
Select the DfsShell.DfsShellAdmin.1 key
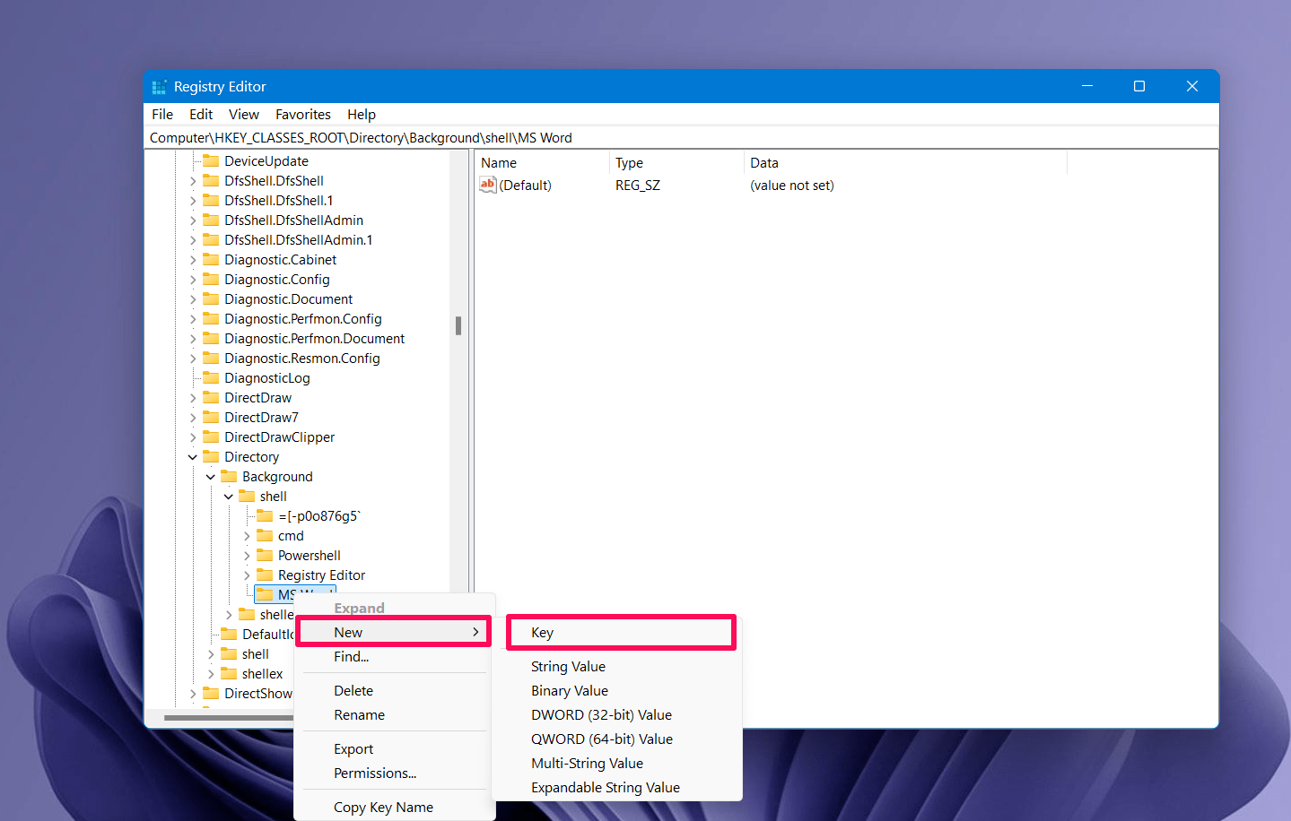point(299,240)
